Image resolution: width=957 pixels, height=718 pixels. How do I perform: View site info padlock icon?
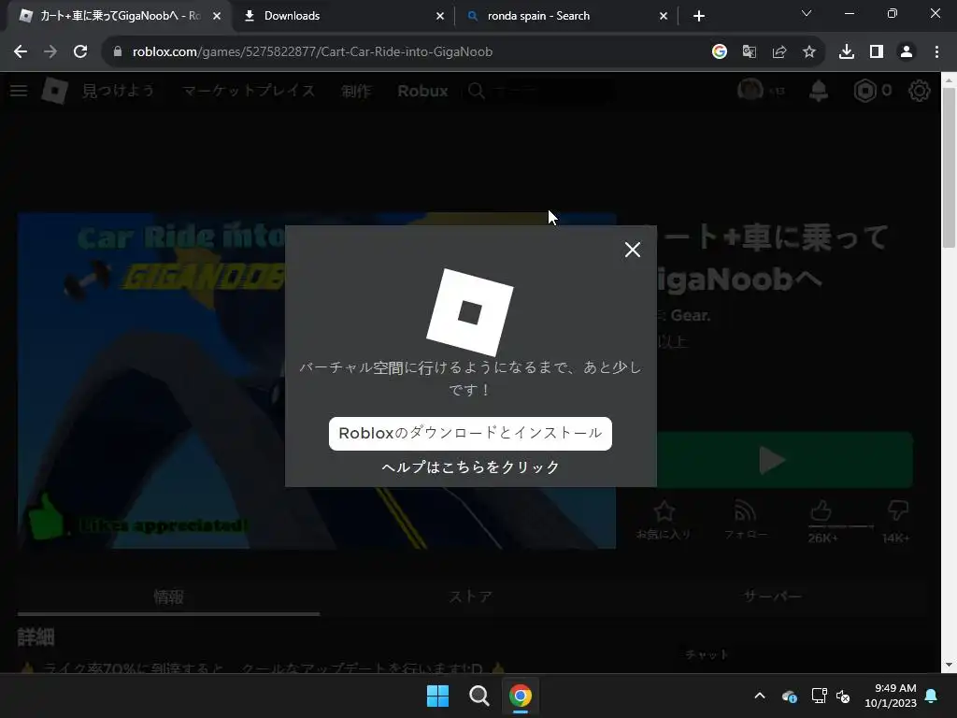click(x=118, y=52)
